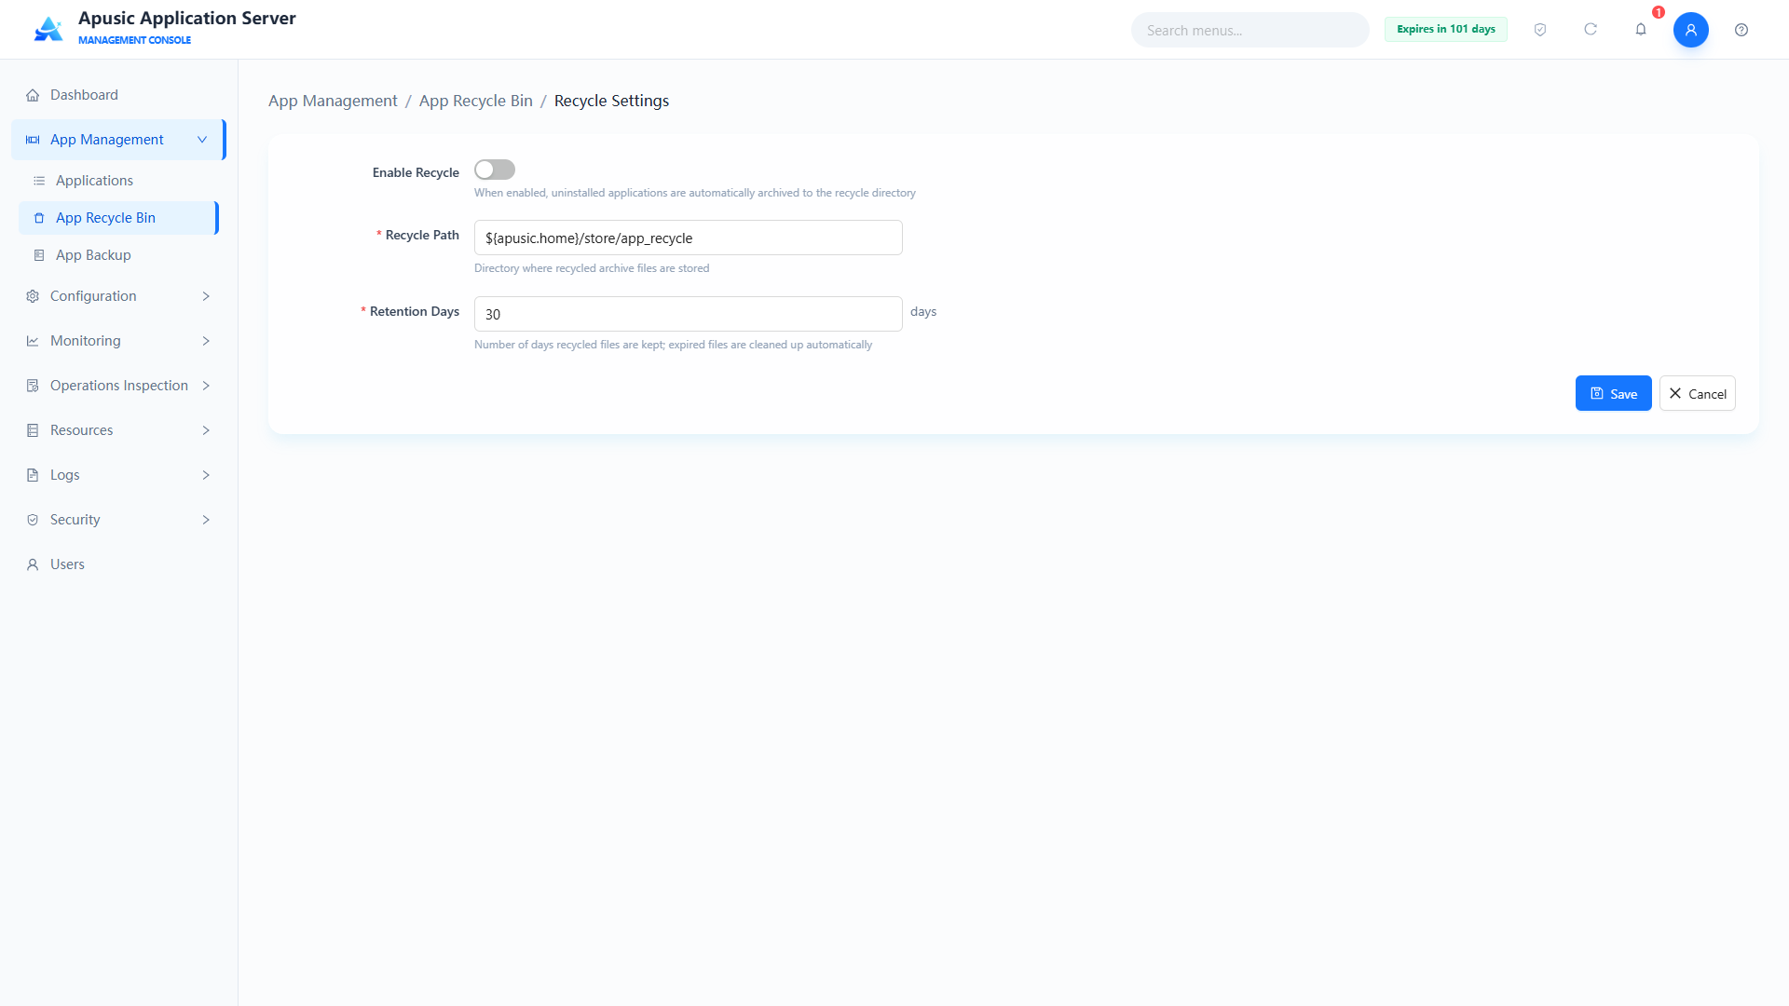The width and height of the screenshot is (1789, 1006).
Task: Open the user profile avatar
Action: [1691, 30]
